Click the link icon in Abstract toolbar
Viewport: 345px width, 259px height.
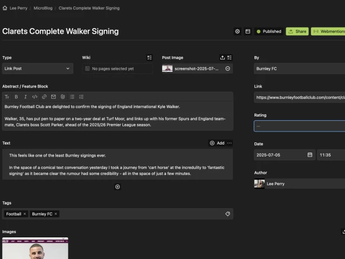[44, 97]
